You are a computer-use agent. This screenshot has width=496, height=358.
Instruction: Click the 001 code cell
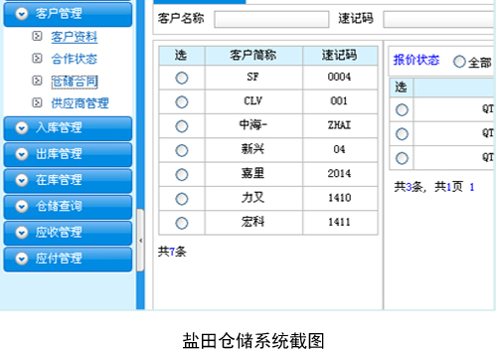(x=340, y=101)
